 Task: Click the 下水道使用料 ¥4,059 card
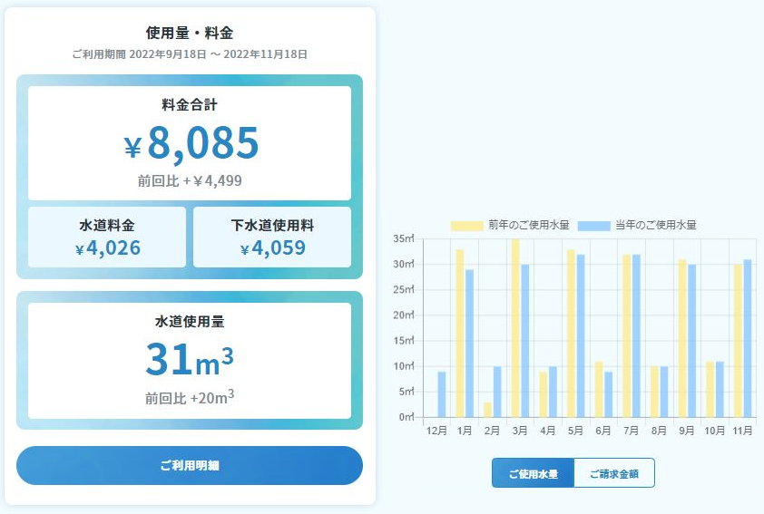[x=272, y=237]
